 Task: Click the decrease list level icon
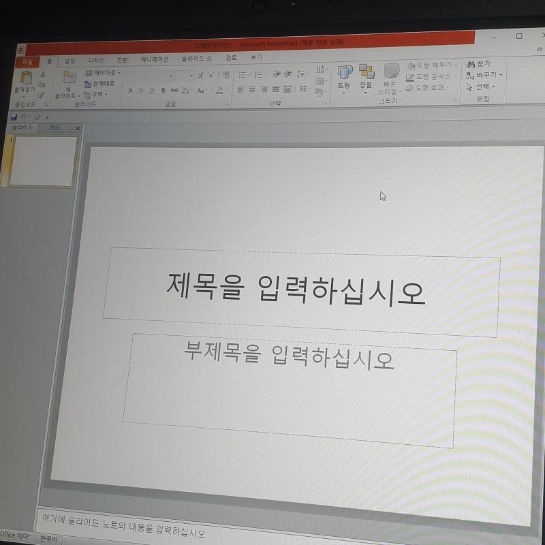pos(277,74)
